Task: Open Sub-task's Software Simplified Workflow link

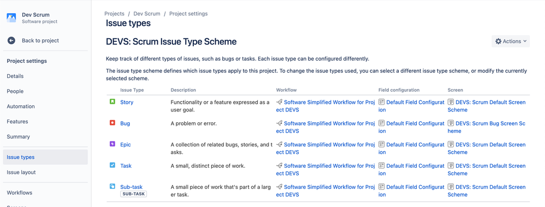Action: pos(325,191)
